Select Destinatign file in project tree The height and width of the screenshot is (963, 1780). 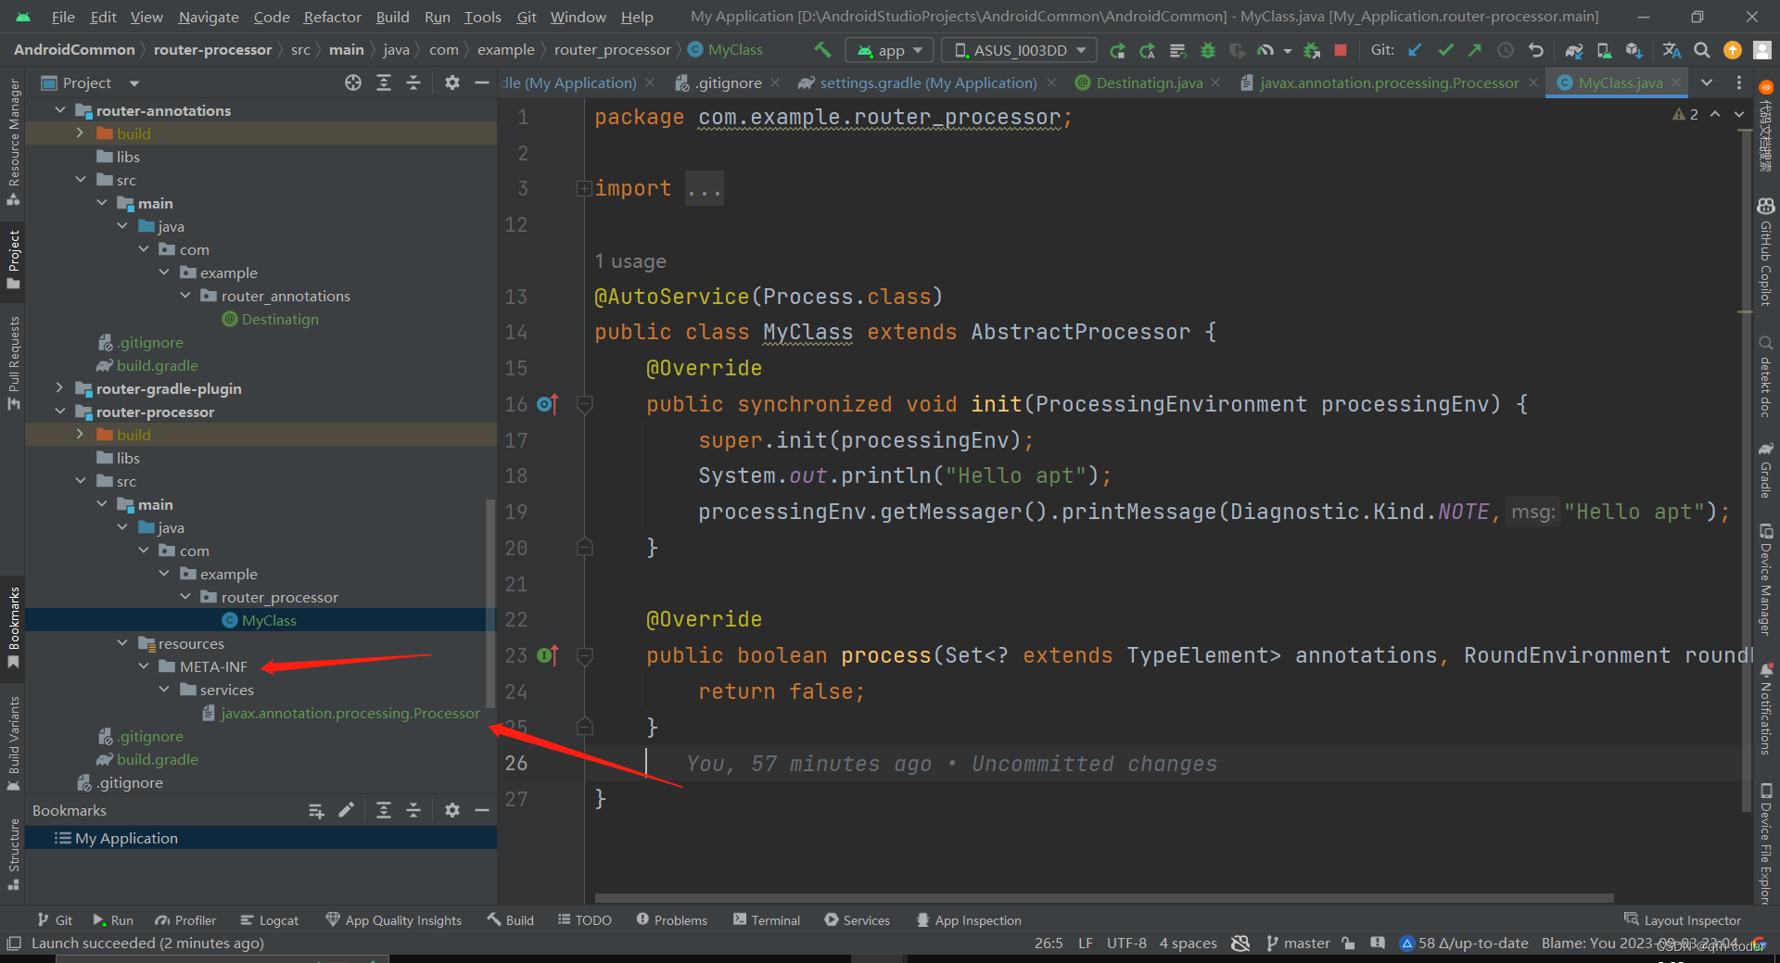(280, 319)
